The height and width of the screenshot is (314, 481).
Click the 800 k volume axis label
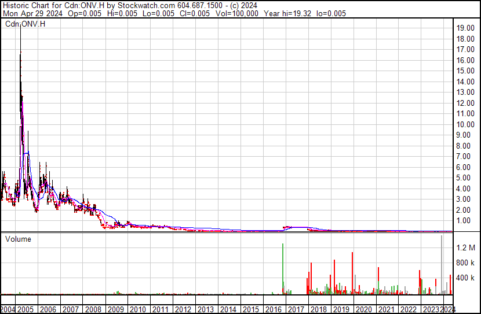(465, 263)
